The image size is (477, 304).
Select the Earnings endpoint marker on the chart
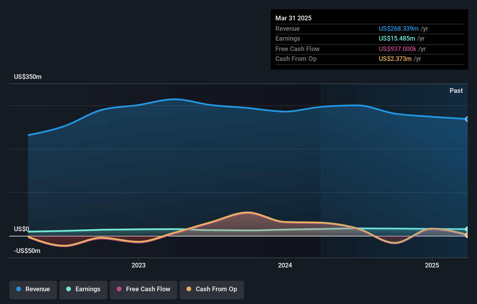[467, 229]
